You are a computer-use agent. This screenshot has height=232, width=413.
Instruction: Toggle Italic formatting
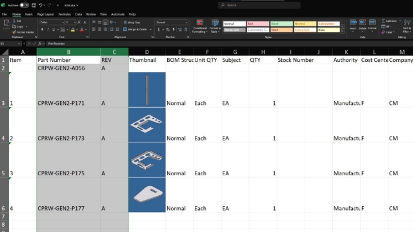pyautogui.click(x=48, y=30)
